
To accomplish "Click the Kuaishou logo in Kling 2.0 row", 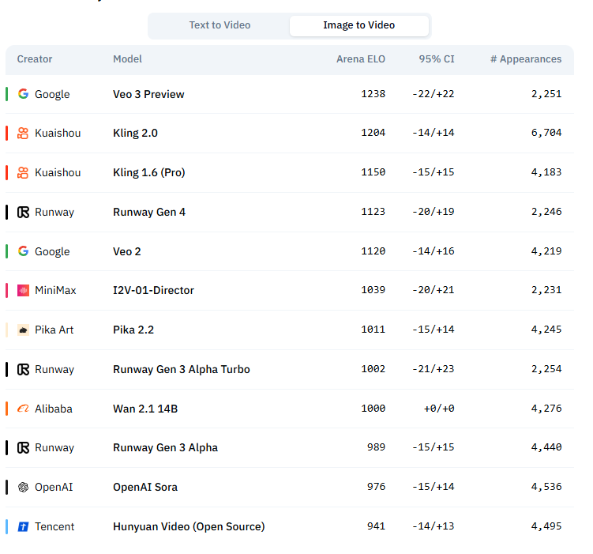I will point(23,134).
